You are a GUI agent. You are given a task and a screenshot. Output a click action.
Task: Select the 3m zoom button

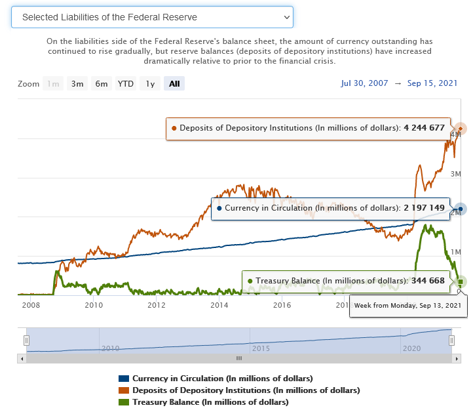(77, 84)
